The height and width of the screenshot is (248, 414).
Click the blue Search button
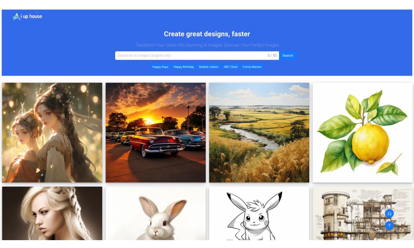click(288, 56)
